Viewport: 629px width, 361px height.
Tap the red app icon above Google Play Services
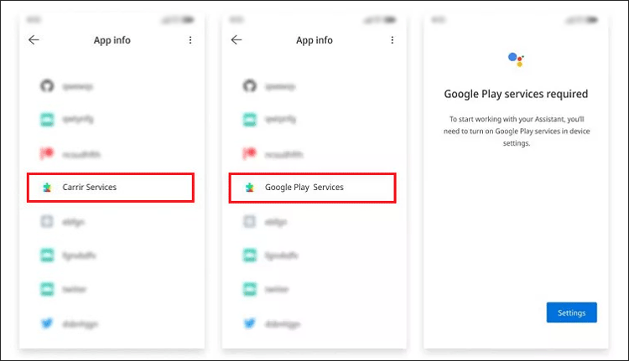coord(249,153)
